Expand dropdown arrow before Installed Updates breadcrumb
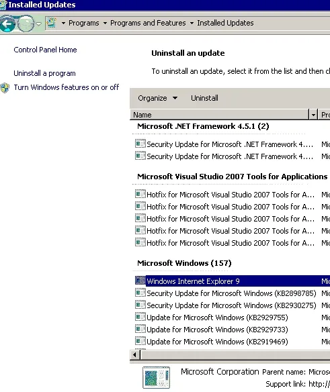 [192, 23]
